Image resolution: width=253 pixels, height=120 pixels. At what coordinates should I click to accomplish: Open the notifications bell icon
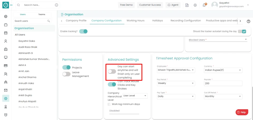coord(204,5)
